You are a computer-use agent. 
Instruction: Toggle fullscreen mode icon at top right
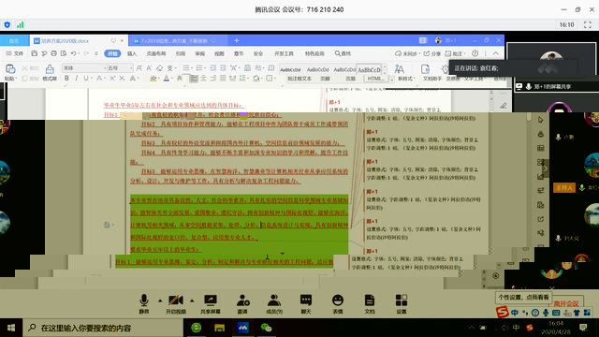(588, 25)
